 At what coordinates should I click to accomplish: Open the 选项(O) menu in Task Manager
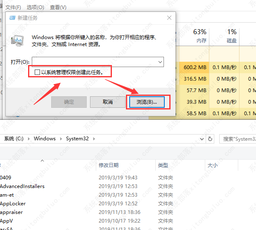click(35, 7)
